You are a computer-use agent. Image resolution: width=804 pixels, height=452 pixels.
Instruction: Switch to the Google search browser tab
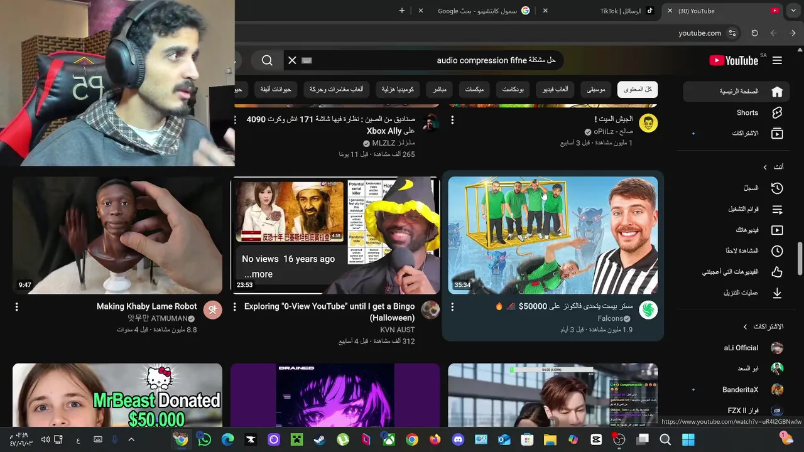point(477,11)
